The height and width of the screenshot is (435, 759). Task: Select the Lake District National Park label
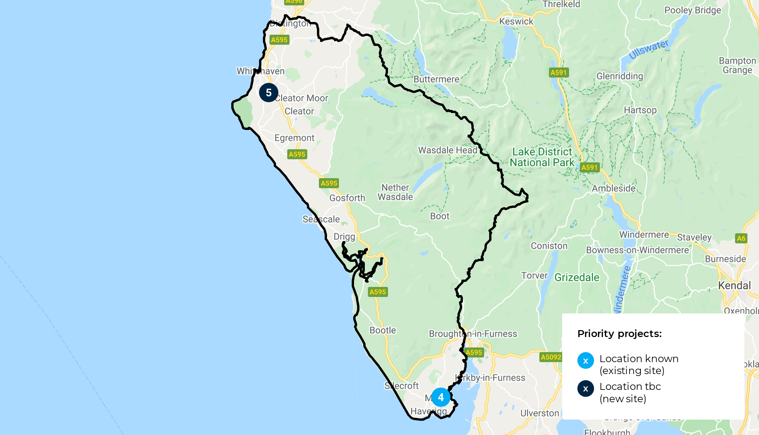coord(542,157)
